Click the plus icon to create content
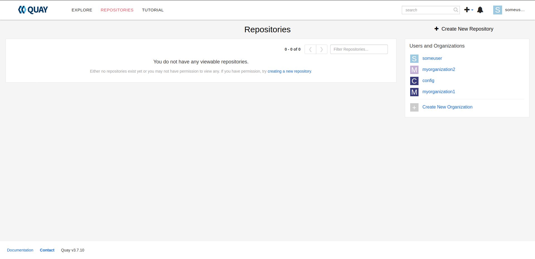Screen dimensions: 535x259 (x=466, y=9)
